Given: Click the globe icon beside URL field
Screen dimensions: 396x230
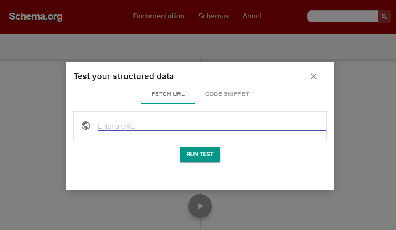Looking at the screenshot, I should point(86,126).
